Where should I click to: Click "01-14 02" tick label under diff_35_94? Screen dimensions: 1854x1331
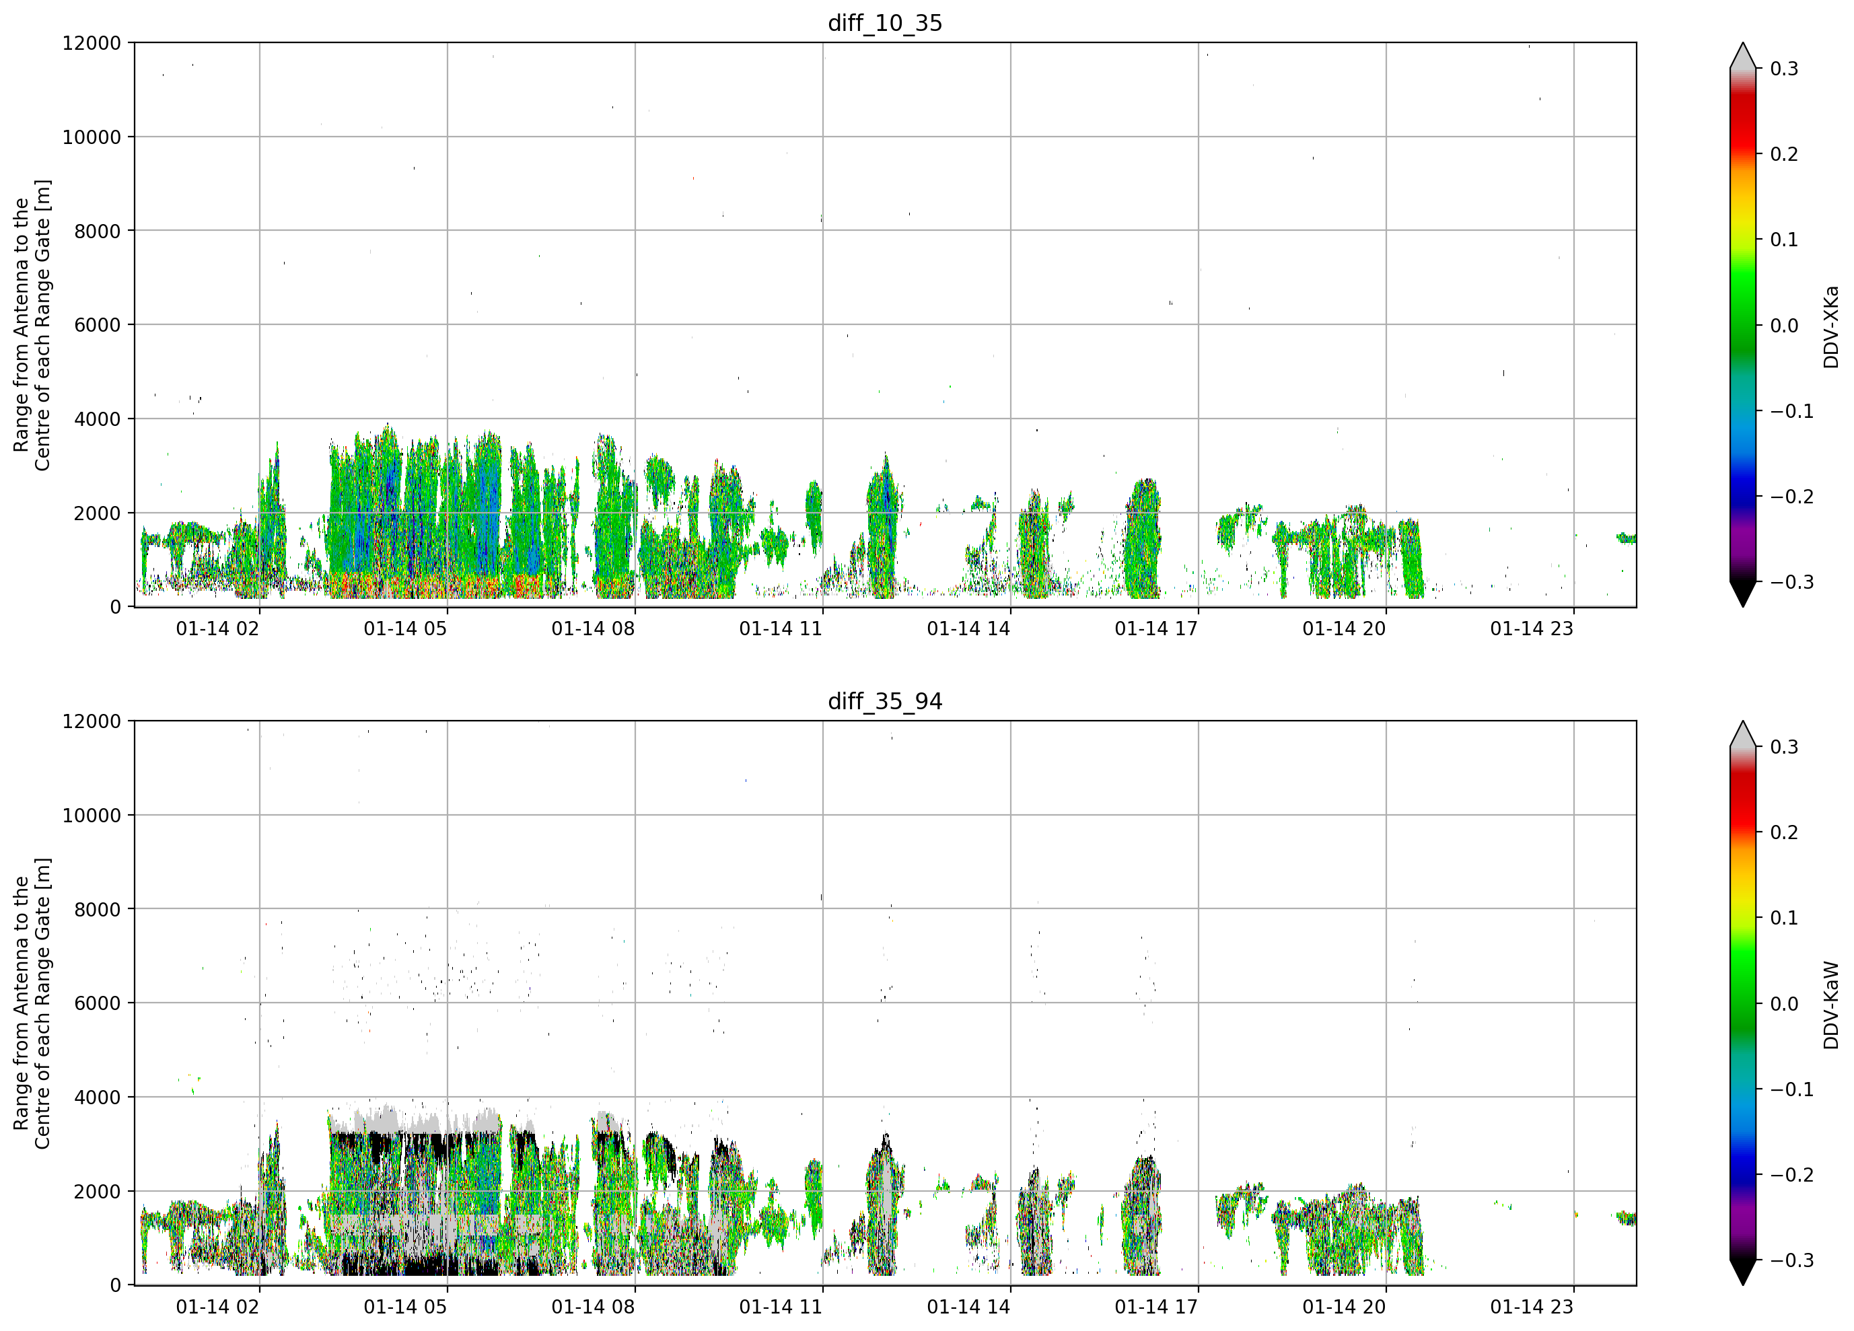click(217, 1307)
